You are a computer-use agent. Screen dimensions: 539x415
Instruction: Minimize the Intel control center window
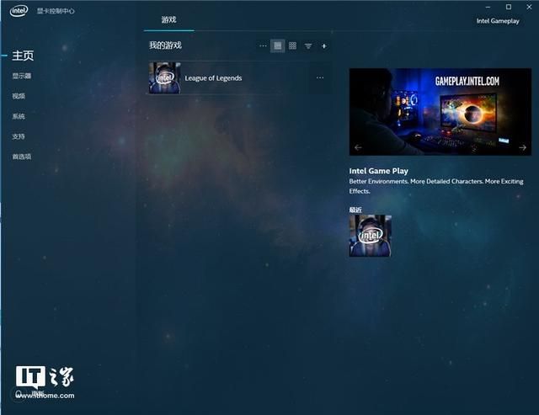[488, 7]
